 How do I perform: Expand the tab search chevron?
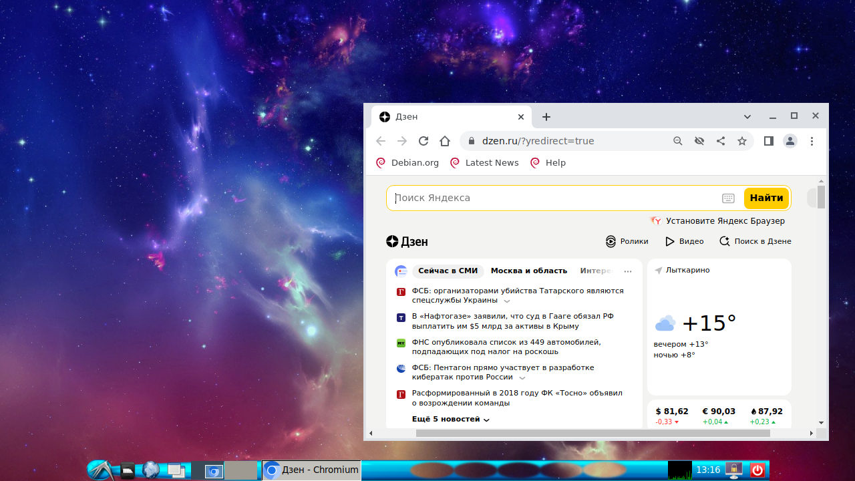tap(747, 116)
